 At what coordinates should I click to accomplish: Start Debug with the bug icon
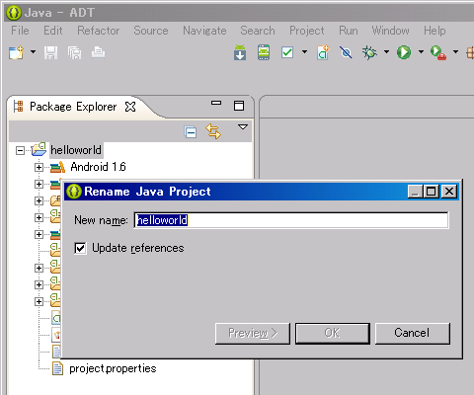369,52
